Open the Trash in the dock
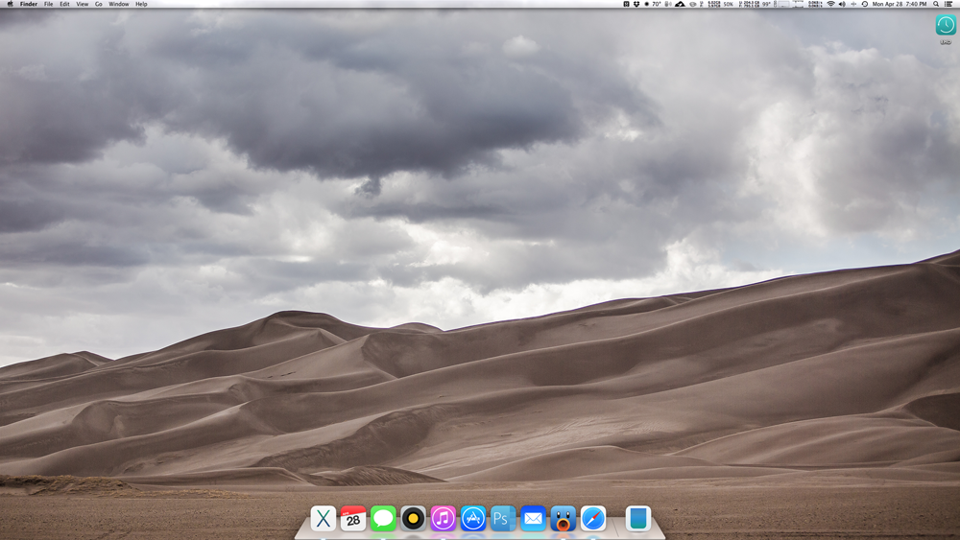Viewport: 960px width, 540px height. 638,519
